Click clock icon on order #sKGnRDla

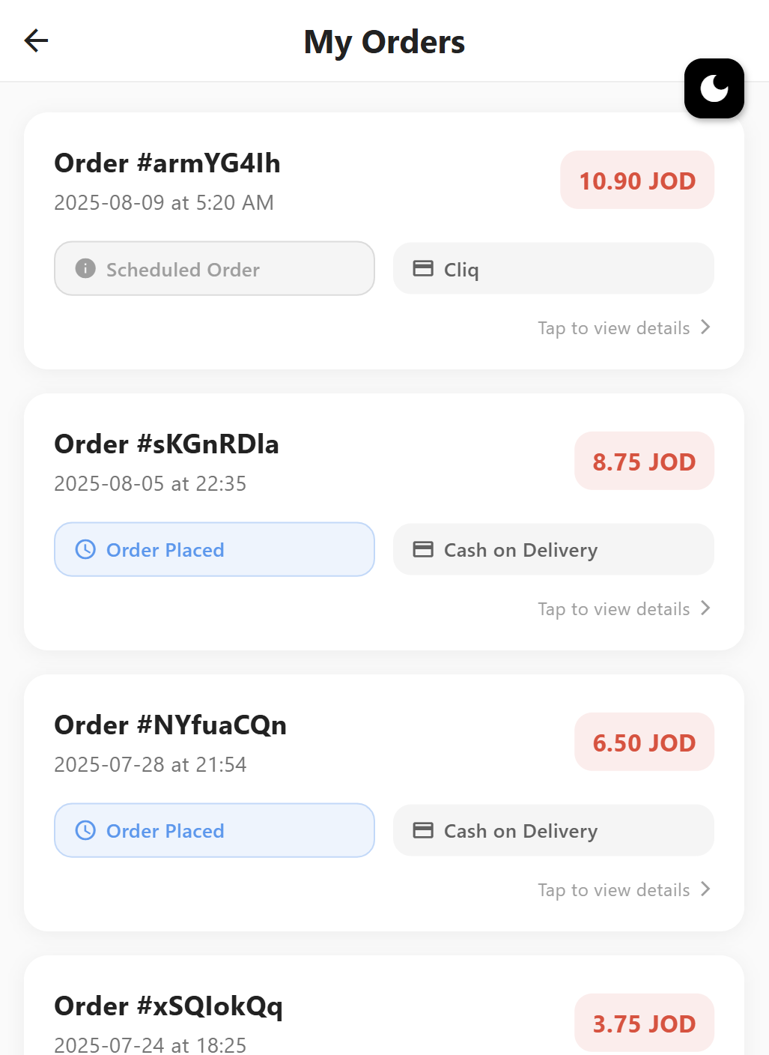click(x=85, y=549)
